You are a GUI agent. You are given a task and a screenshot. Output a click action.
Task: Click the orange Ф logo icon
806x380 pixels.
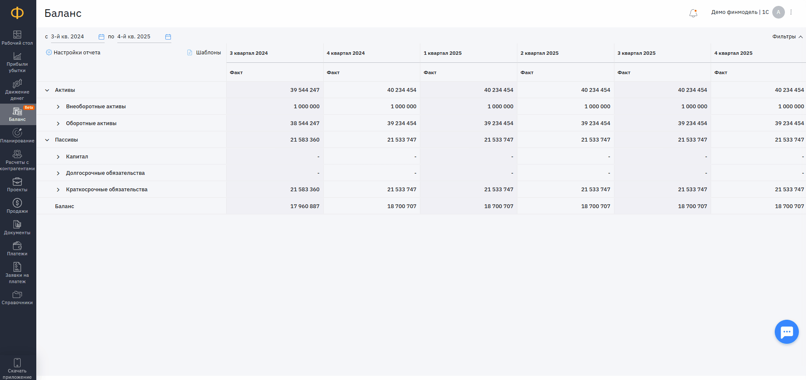tap(17, 13)
